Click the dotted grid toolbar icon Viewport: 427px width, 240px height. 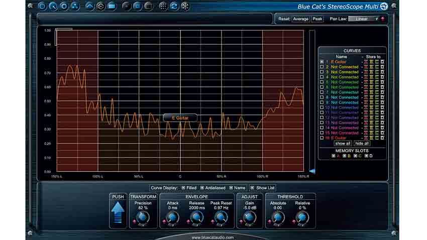pos(163,6)
